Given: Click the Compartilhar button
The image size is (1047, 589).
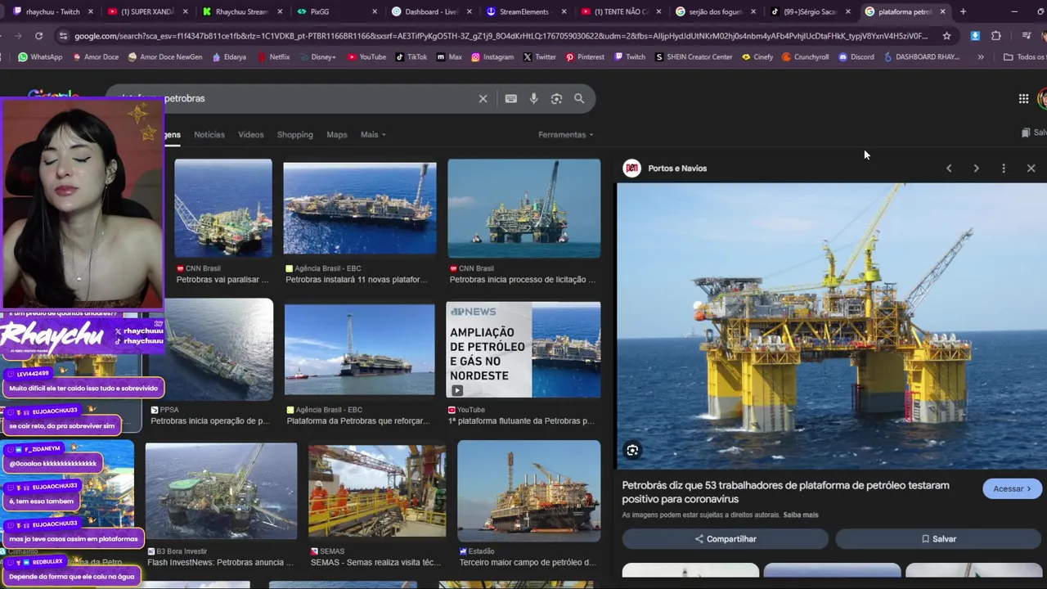Looking at the screenshot, I should [x=726, y=539].
